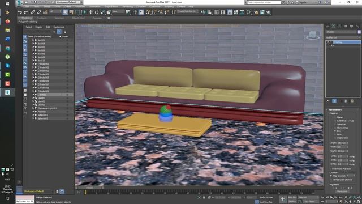This screenshot has width=362, height=204.
Task: Toggle 3D Snaps
Action: click(148, 12)
